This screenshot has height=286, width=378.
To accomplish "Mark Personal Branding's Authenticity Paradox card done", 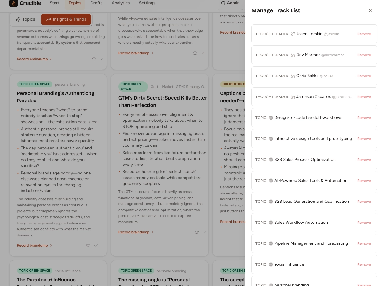I will tap(96, 245).
